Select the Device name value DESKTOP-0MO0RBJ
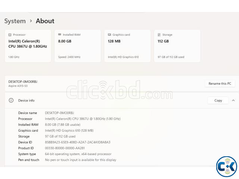This screenshot has width=239, height=179. pyautogui.click(x=59, y=113)
